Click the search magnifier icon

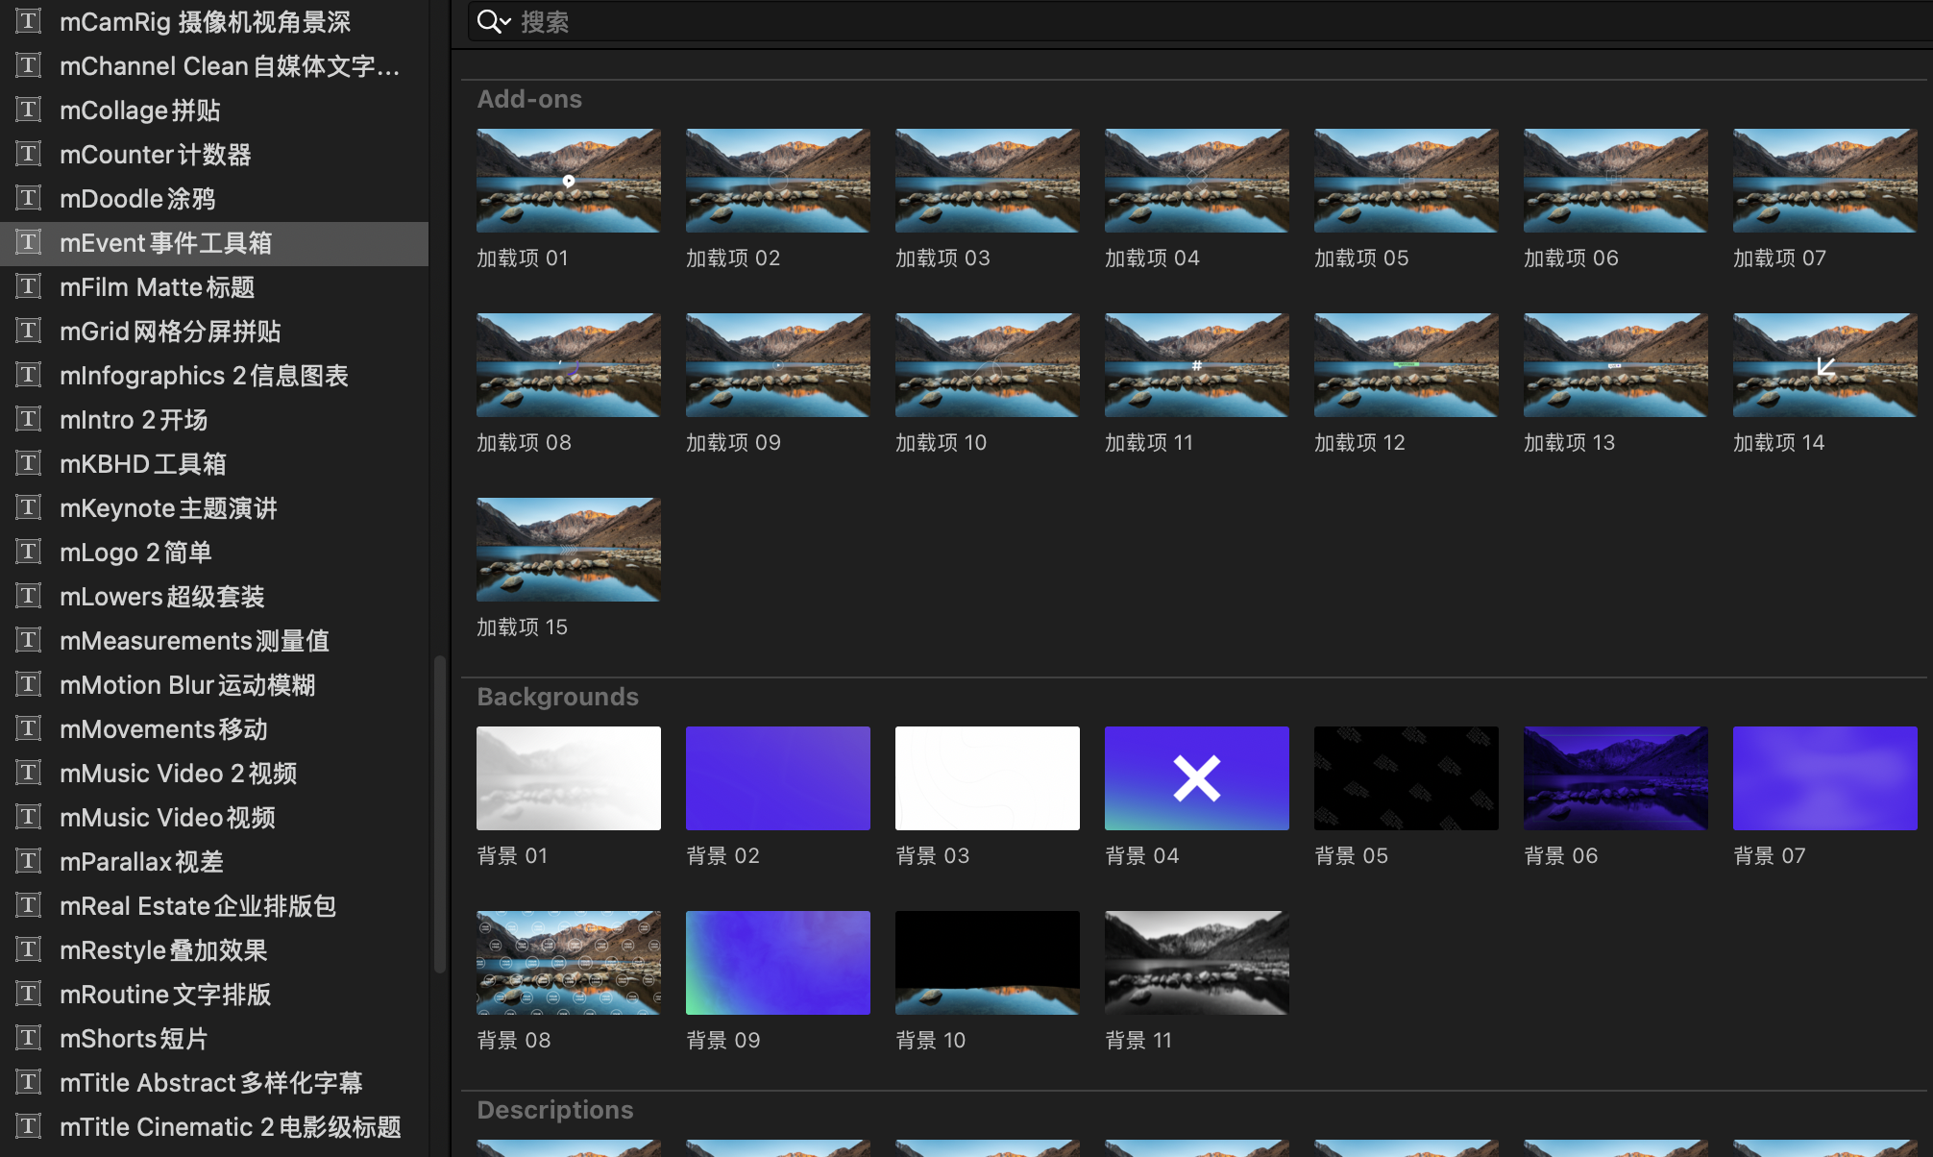pyautogui.click(x=488, y=21)
